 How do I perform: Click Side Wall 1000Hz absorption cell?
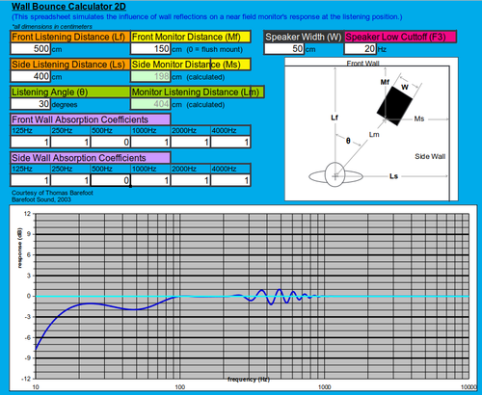click(x=150, y=180)
